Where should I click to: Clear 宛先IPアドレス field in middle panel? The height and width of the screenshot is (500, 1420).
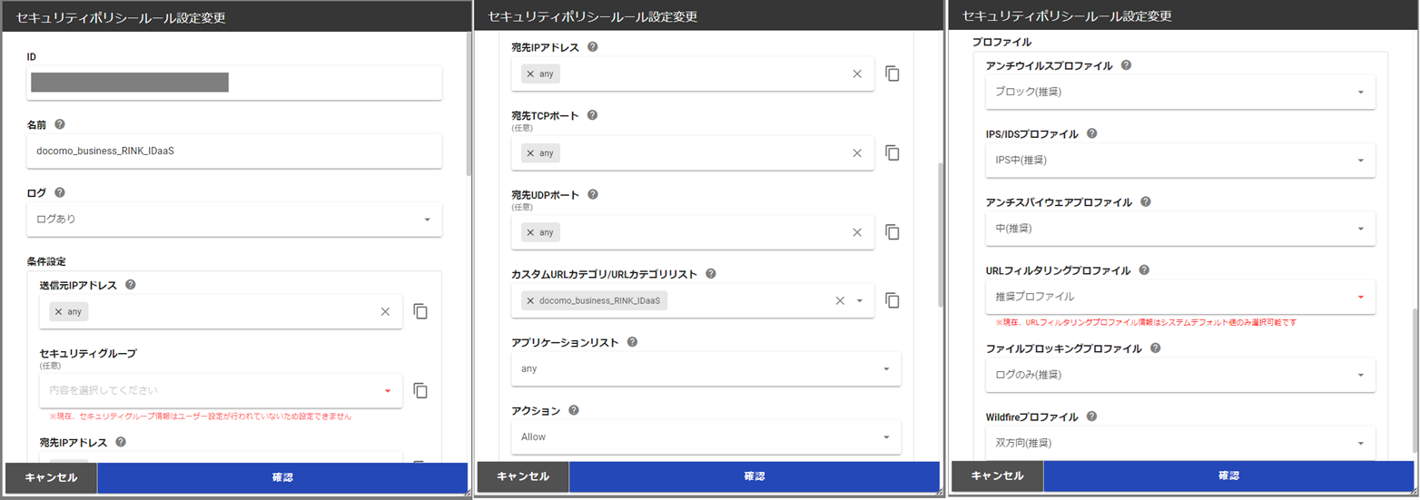click(857, 74)
